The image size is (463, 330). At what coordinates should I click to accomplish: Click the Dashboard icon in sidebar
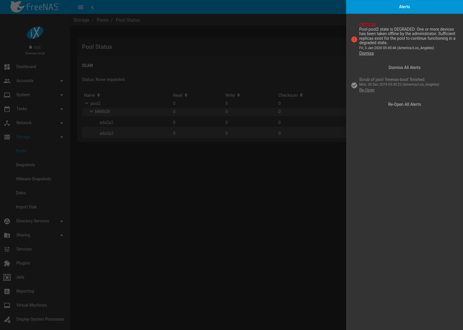[7, 67]
